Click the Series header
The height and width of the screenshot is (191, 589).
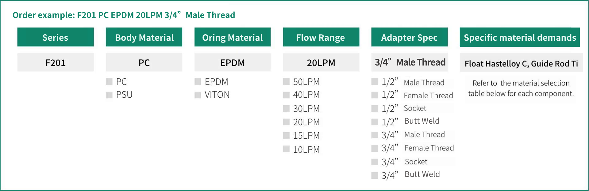(x=56, y=37)
